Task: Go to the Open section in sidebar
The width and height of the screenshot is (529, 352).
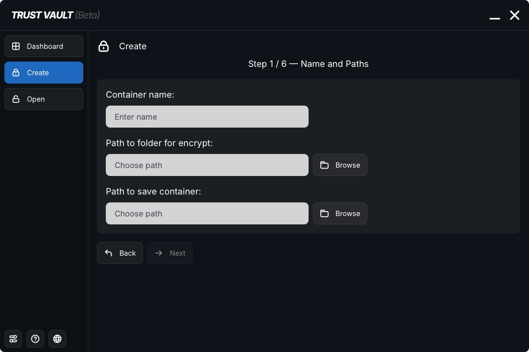Action: (44, 99)
